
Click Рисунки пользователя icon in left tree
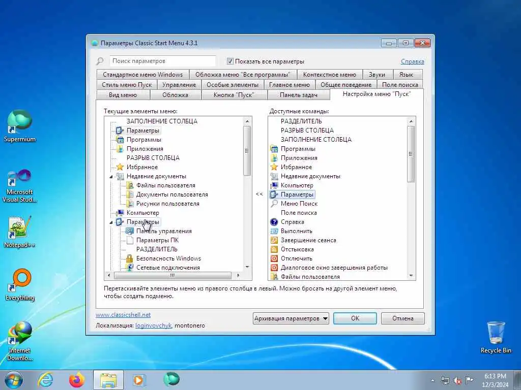coord(130,204)
